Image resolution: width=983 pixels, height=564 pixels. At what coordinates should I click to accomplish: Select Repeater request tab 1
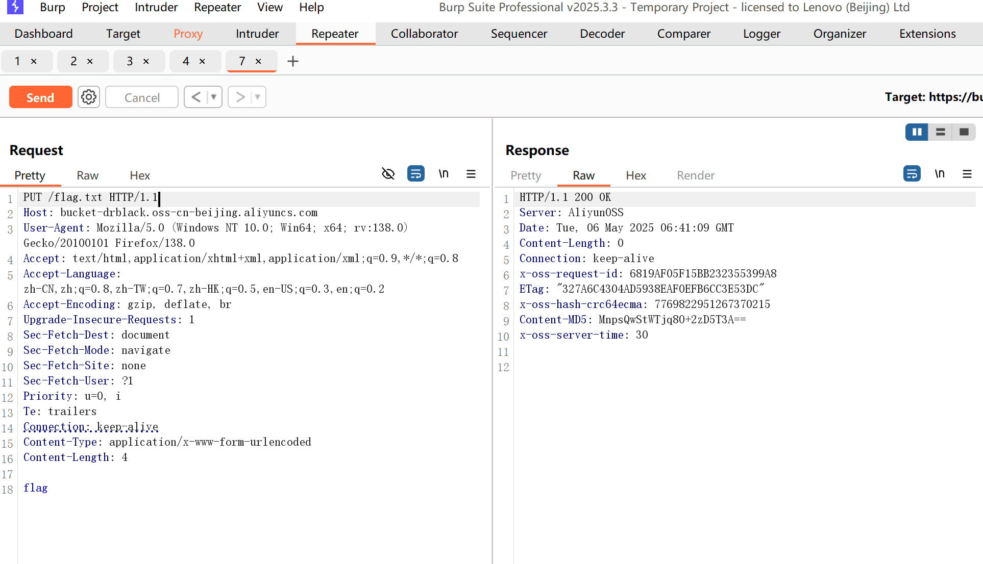pos(17,61)
